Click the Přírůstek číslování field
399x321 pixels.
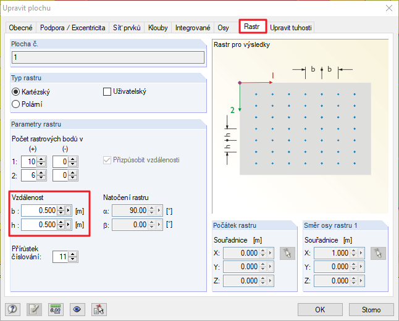tap(61, 257)
